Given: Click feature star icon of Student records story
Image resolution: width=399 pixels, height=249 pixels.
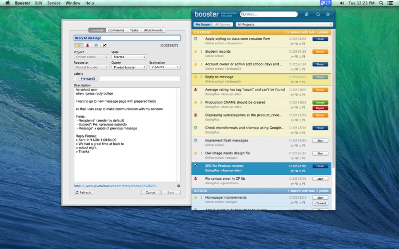Looking at the screenshot, I should click(x=196, y=51).
